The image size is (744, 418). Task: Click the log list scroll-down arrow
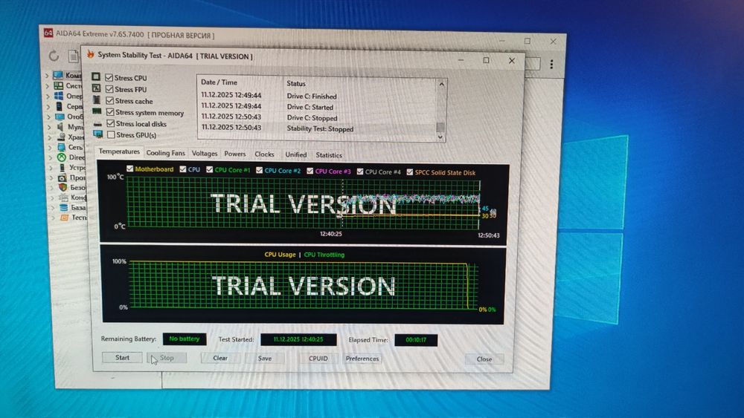[440, 137]
